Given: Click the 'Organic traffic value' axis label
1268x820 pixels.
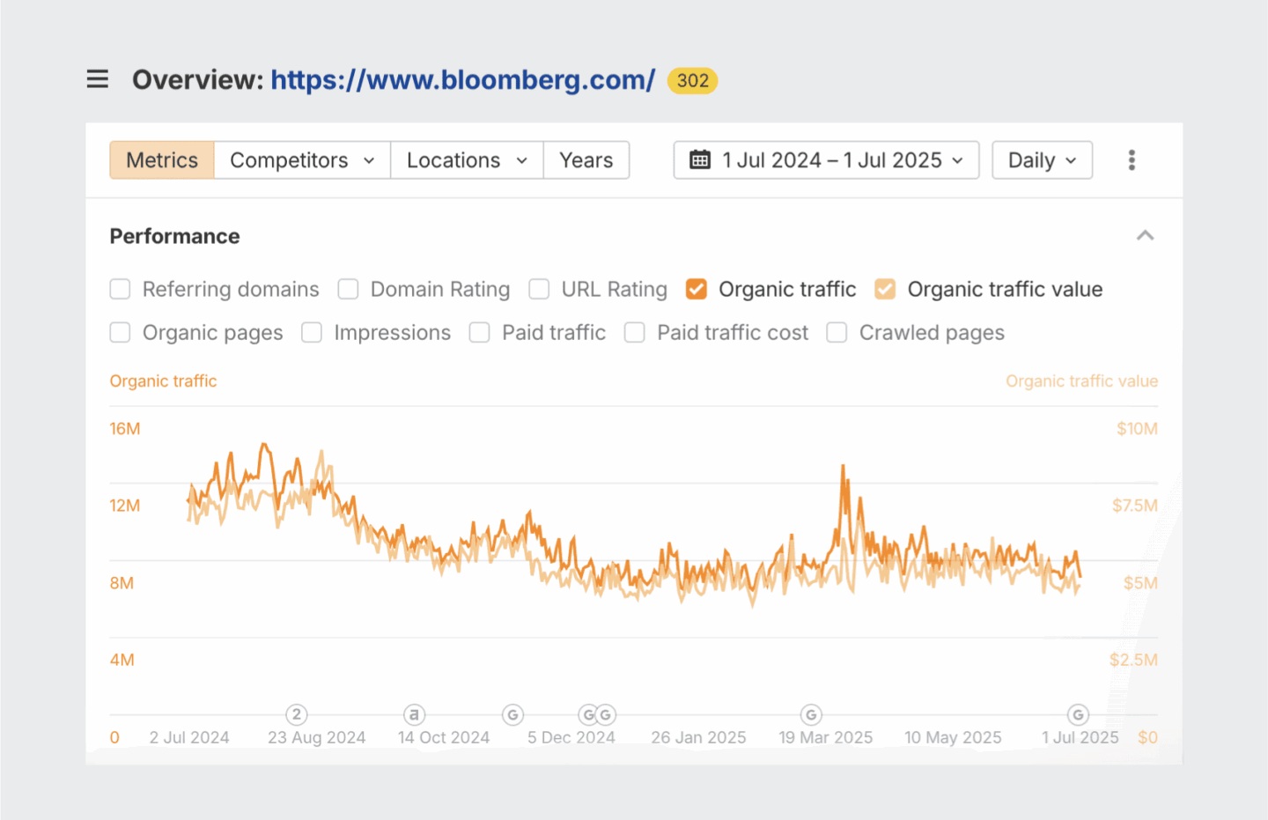Looking at the screenshot, I should [1081, 380].
